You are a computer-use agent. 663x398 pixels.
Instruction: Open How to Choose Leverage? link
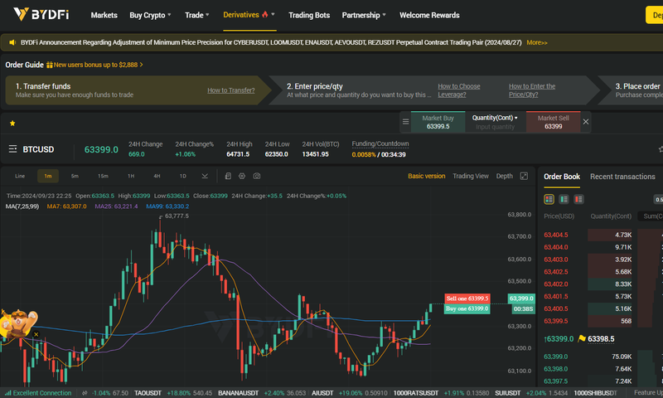tap(459, 90)
